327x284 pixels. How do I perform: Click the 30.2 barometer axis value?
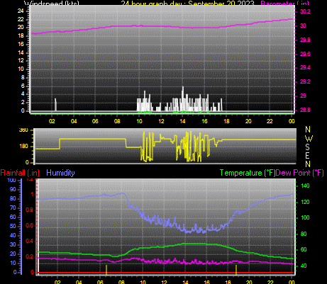[305, 11]
